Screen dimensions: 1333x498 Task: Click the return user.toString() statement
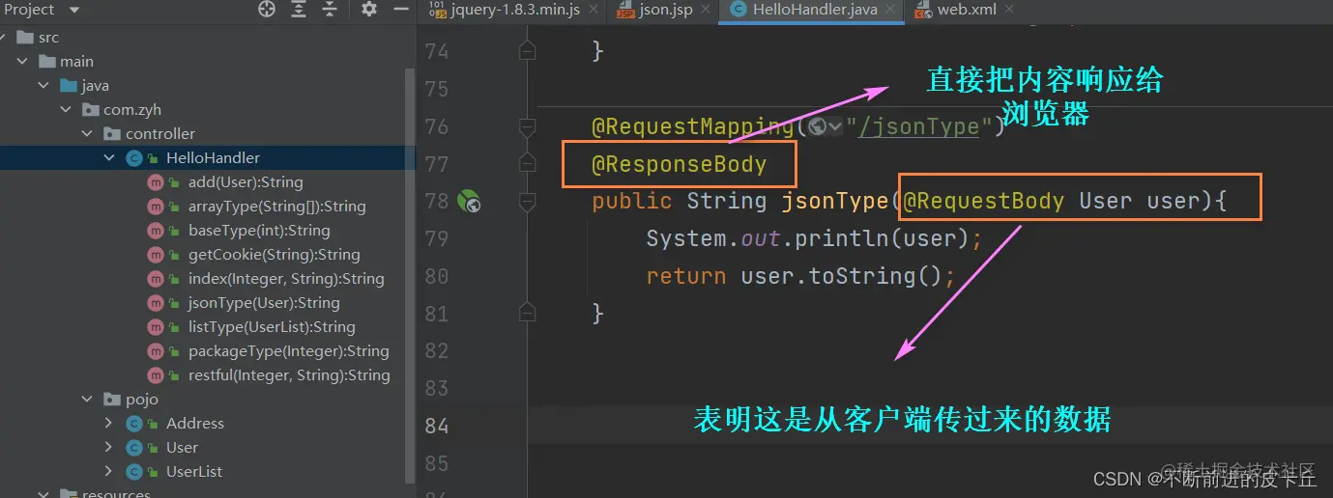coord(800,277)
